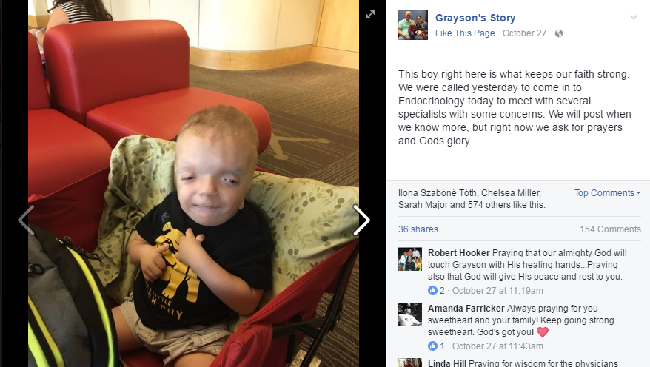The image size is (650, 367).
Task: Click Amanda Farricker's avatar thumbnail
Action: pyautogui.click(x=410, y=314)
